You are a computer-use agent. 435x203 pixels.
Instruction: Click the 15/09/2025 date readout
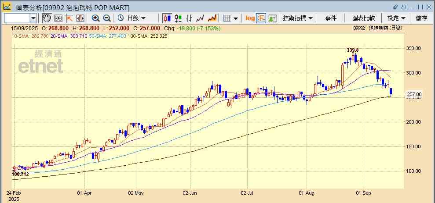pyautogui.click(x=24, y=28)
